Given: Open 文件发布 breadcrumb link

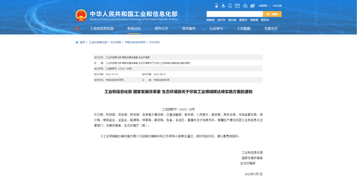Looking at the screenshot, I should 154,42.
